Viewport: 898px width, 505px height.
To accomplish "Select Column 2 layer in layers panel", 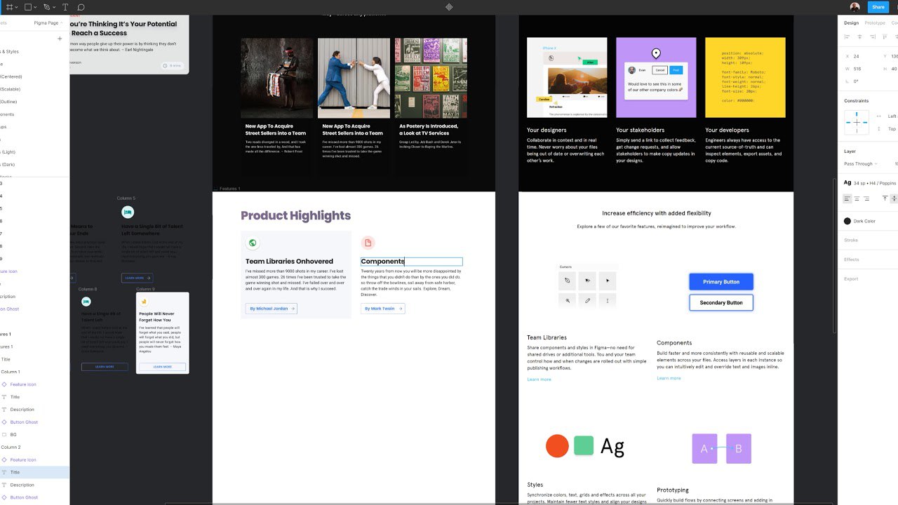I will 34,447.
